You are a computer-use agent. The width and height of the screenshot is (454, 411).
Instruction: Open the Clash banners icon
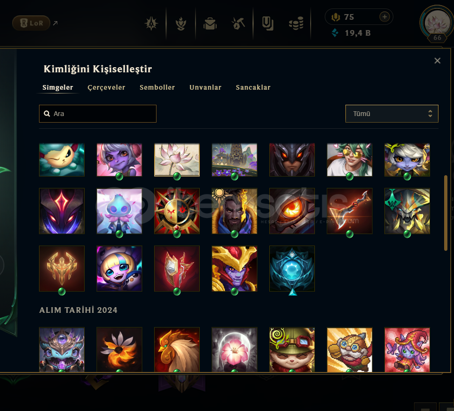pos(267,23)
